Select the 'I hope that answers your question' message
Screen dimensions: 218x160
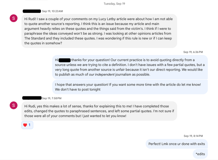(130, 87)
